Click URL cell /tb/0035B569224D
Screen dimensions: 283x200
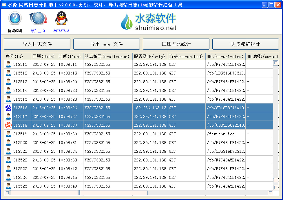[226, 125]
